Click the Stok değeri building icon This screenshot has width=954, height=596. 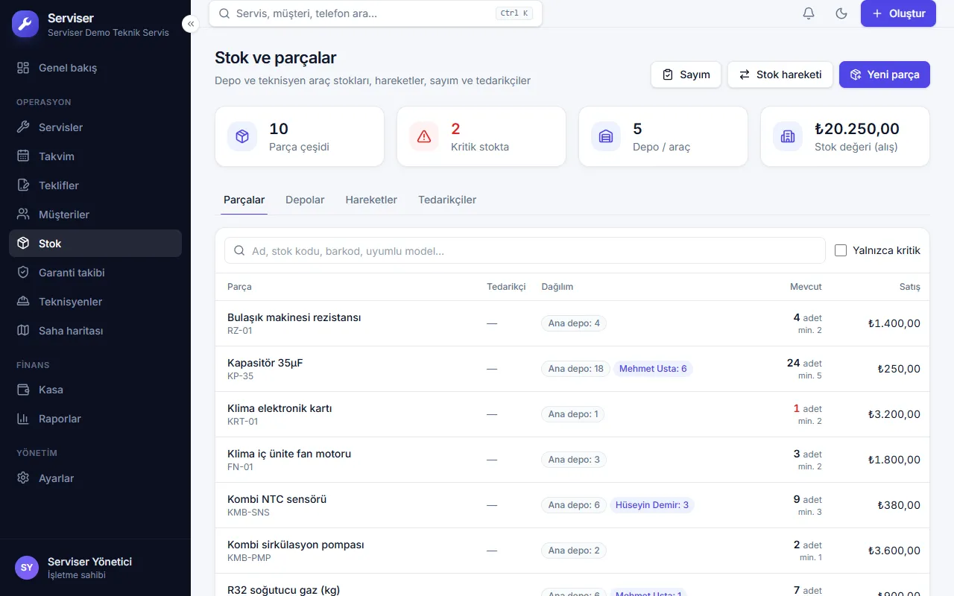tap(788, 136)
